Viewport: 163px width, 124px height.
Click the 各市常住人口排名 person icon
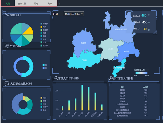pos(111,78)
